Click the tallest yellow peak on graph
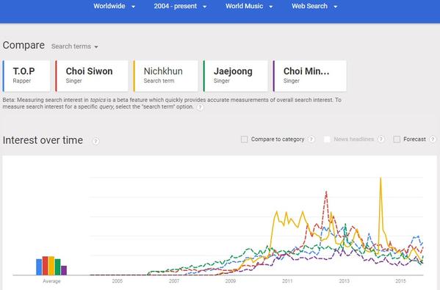440x290 pixels. click(x=381, y=178)
